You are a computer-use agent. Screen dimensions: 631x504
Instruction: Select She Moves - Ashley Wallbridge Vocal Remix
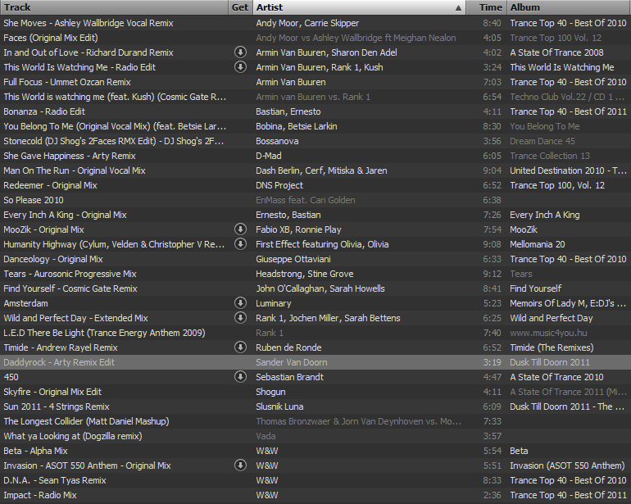click(89, 23)
